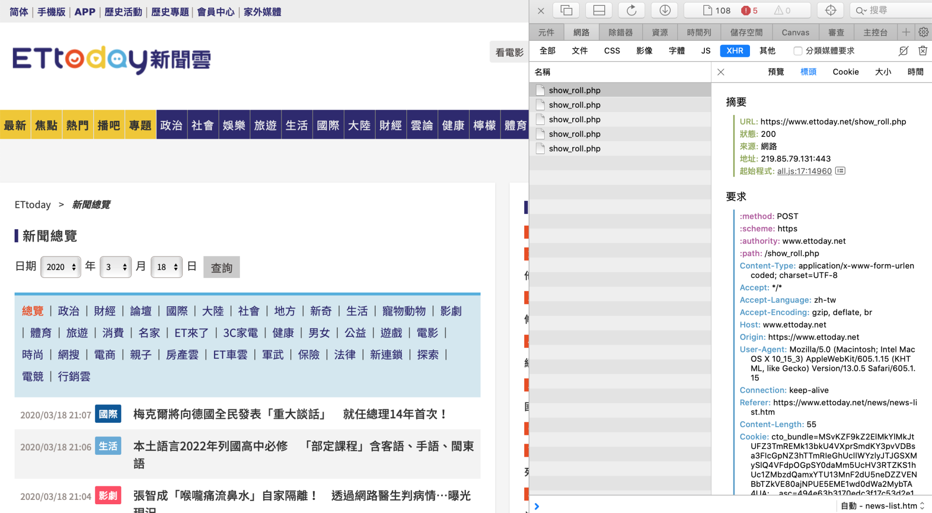This screenshot has width=932, height=513.
Task: Open the 娛樂 navigation menu item
Action: (x=234, y=125)
